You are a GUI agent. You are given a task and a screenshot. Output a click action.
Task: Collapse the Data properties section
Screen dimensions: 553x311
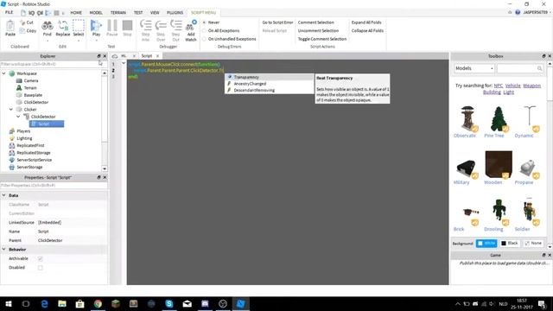[x=3, y=195]
